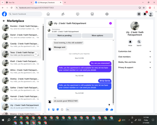
Task: Bookmark this page with the star icon
Action: click(144, 8)
